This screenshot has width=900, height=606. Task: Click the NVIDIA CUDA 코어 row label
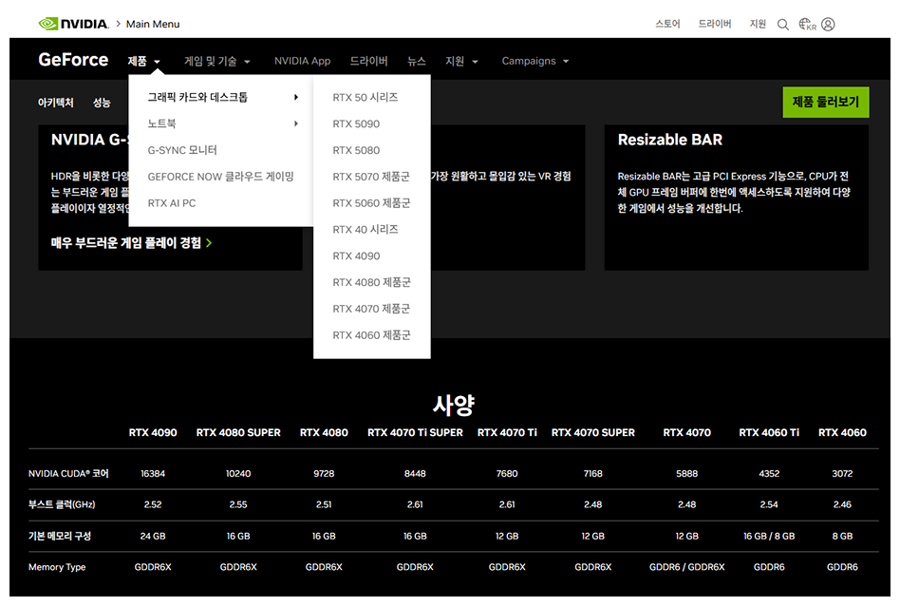pos(68,473)
